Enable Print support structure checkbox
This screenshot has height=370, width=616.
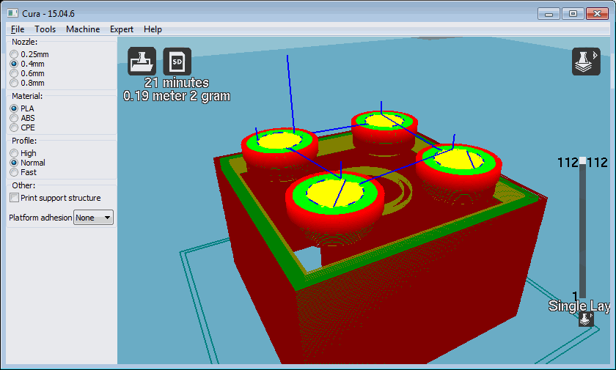tap(14, 198)
